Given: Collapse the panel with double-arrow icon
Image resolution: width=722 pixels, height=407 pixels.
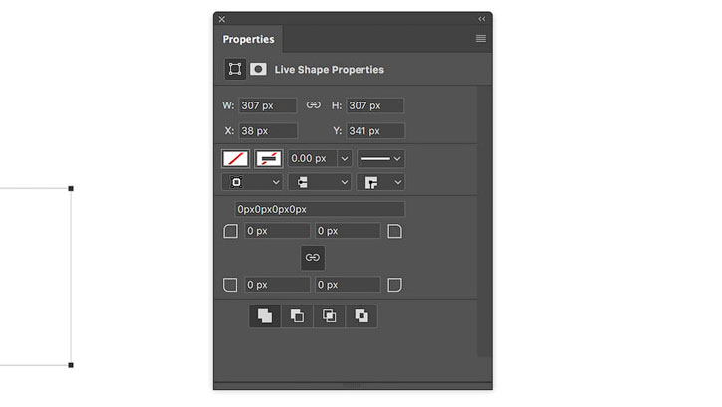Looking at the screenshot, I should (x=482, y=19).
